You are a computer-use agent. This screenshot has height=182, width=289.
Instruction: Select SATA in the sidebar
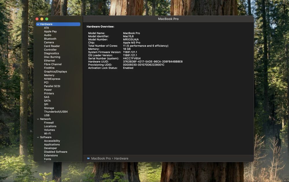click(x=47, y=101)
